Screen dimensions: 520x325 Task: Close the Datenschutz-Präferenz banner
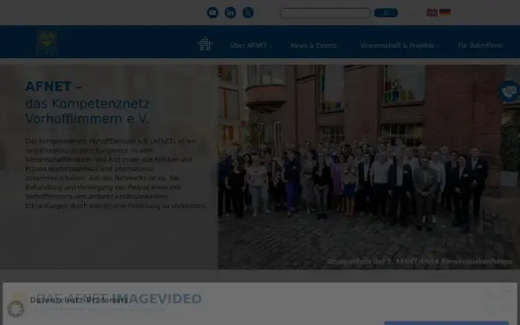(x=509, y=291)
